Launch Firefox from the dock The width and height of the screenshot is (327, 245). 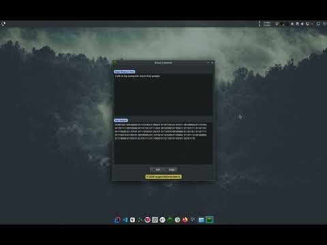pyautogui.click(x=185, y=220)
